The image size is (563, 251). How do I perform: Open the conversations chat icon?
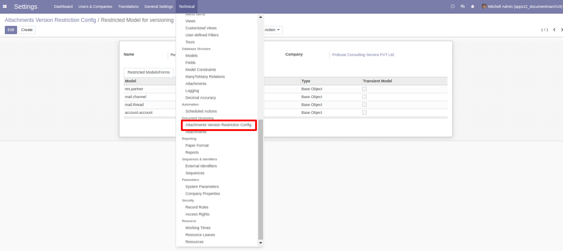pos(462,7)
